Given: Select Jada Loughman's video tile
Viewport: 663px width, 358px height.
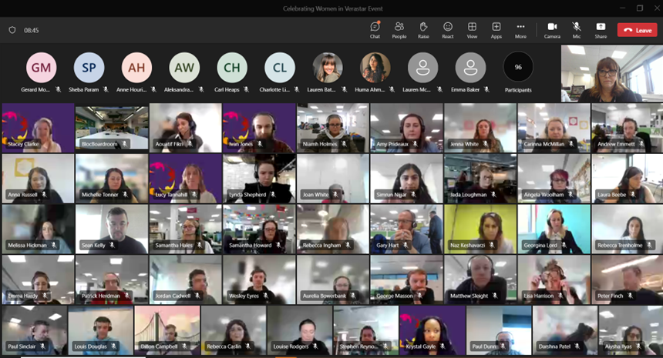Looking at the screenshot, I should pos(480,179).
